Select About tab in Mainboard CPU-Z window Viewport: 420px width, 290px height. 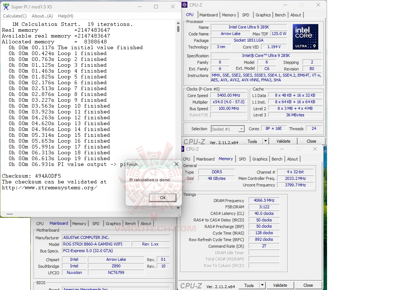click(x=146, y=224)
